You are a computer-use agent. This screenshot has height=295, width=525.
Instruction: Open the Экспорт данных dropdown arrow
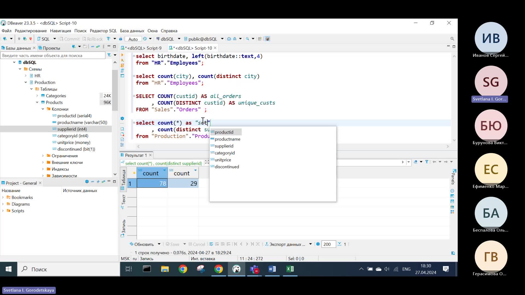[x=310, y=244]
